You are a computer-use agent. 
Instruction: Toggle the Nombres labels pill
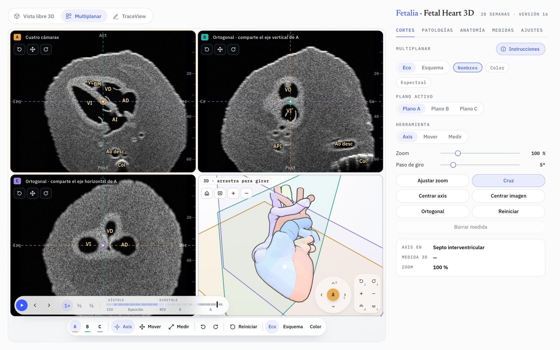point(468,68)
